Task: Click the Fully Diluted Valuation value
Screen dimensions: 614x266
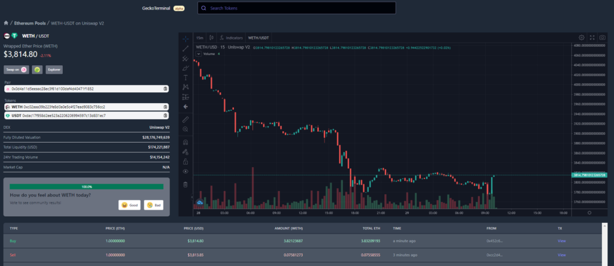Action: coord(155,137)
